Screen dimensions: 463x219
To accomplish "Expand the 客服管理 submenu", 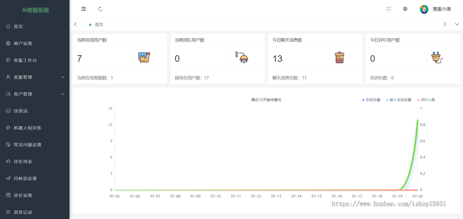I will click(x=35, y=77).
